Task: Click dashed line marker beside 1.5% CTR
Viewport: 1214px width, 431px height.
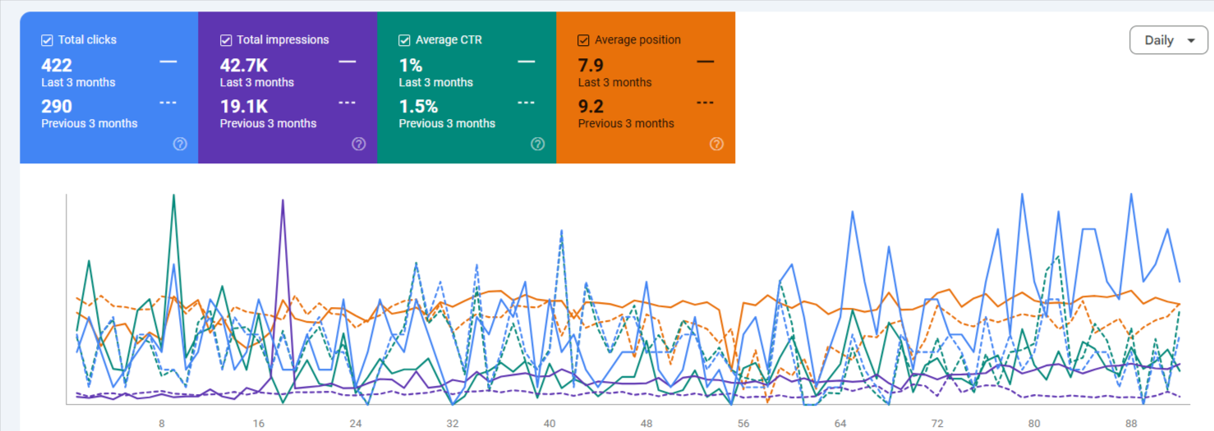Action: click(x=526, y=103)
